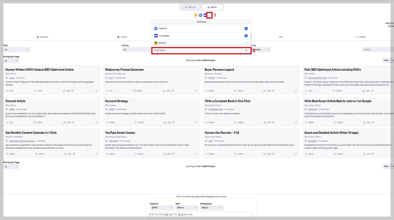Copy link of YouTube Script Creator
Viewport: 394px width, 220px height.
point(196,154)
